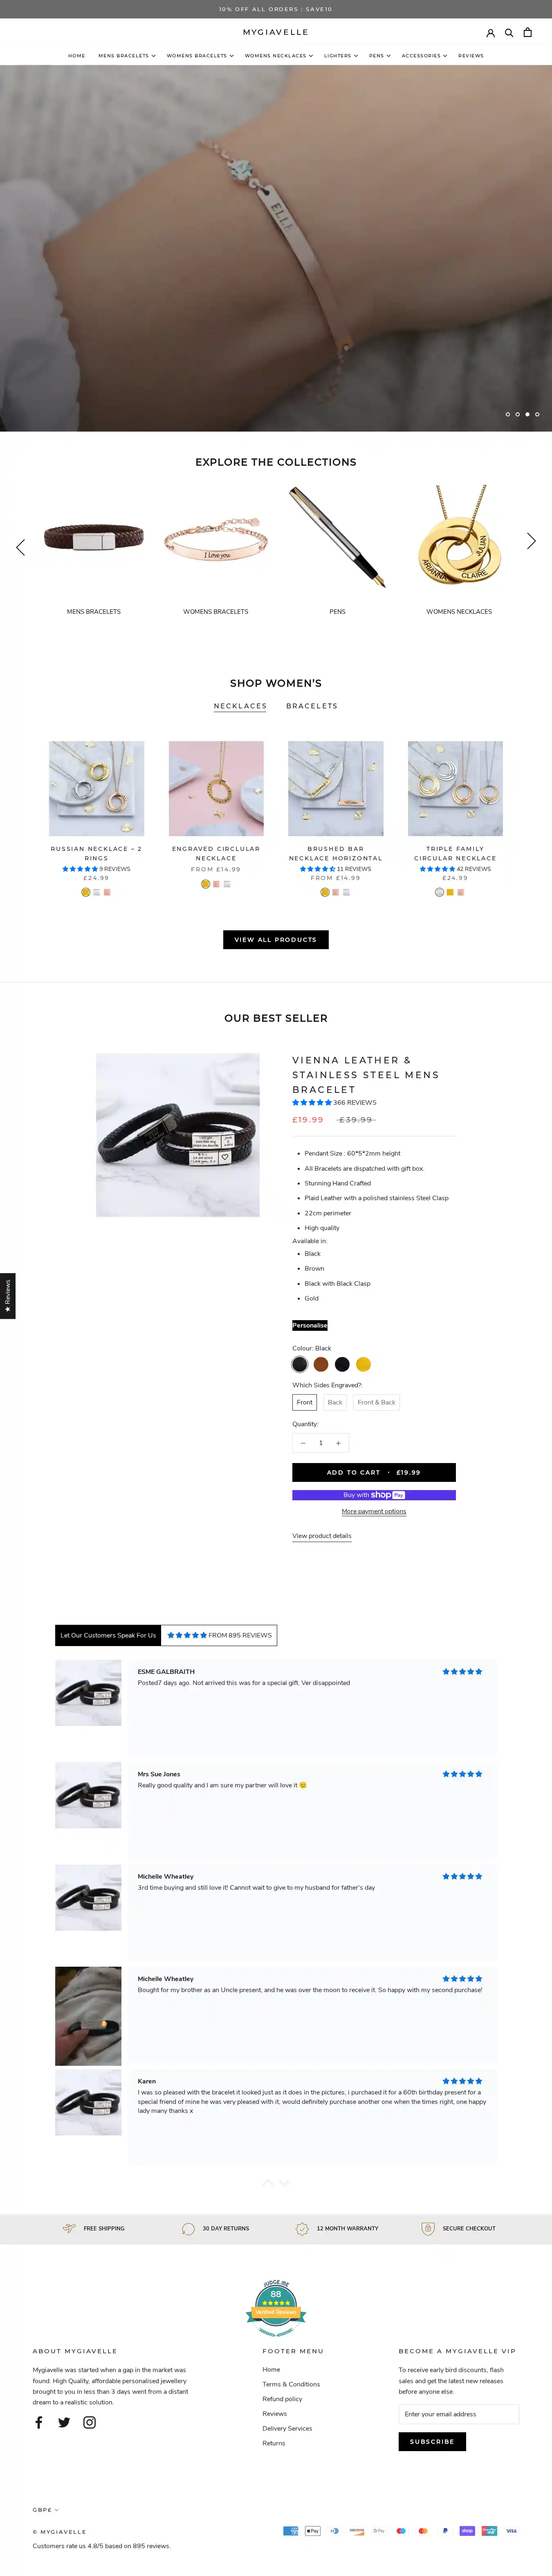Choose the brown colour swatch
Viewport: 552px width, 2576px height.
point(321,1364)
